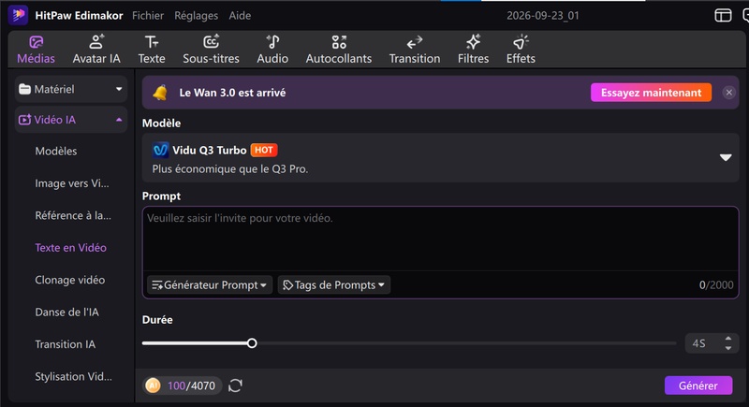Screen dimensions: 749x407
Task: Click the project name 2026-09-23_01
Action: pos(543,16)
